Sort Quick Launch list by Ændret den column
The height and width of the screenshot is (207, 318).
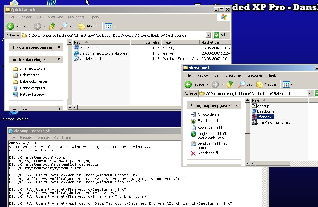215,42
